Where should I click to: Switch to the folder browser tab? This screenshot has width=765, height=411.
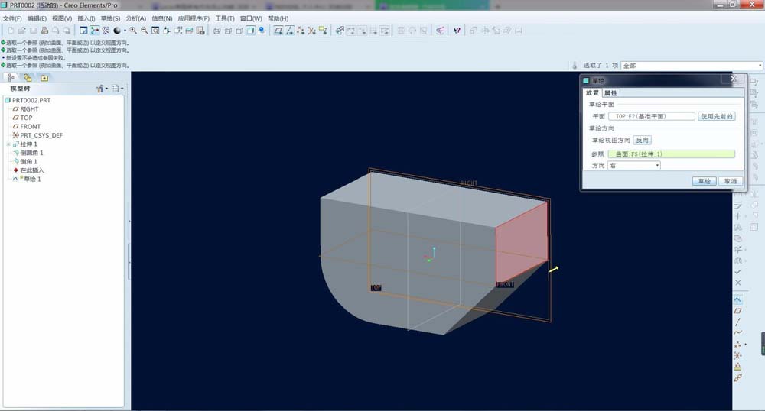(x=28, y=77)
